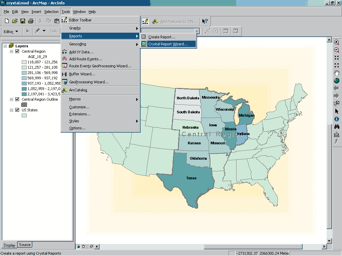Select the Find binoculars tool

click(337, 126)
